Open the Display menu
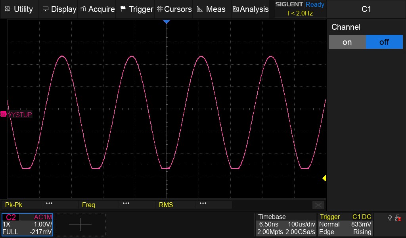Screen dimensions: 406x238 pyautogui.click(x=59, y=9)
